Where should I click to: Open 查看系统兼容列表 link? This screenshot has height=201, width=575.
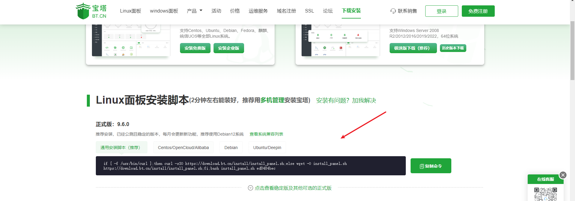point(266,134)
